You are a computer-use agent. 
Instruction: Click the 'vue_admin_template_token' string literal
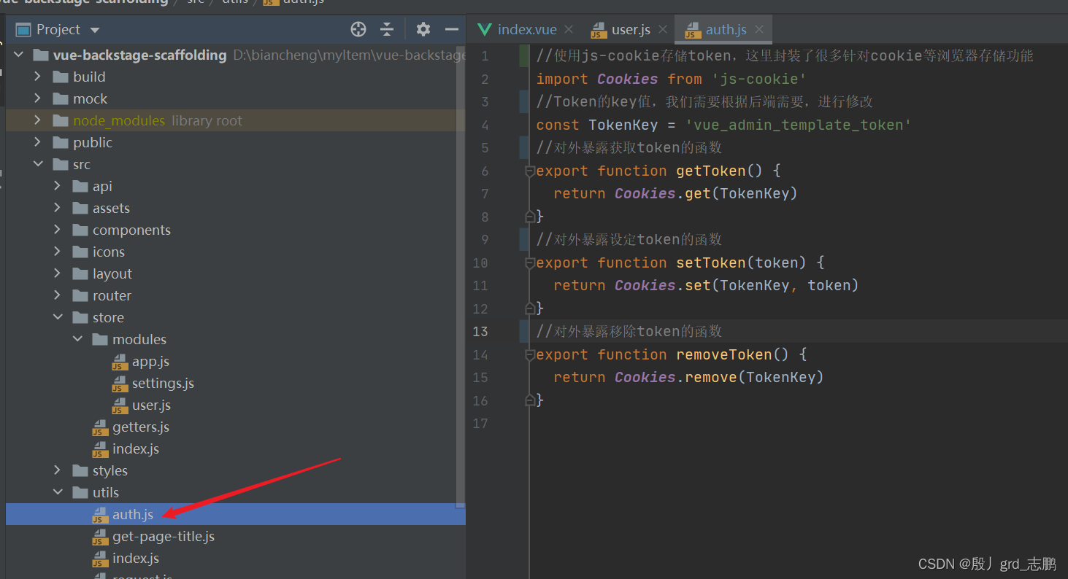point(799,125)
